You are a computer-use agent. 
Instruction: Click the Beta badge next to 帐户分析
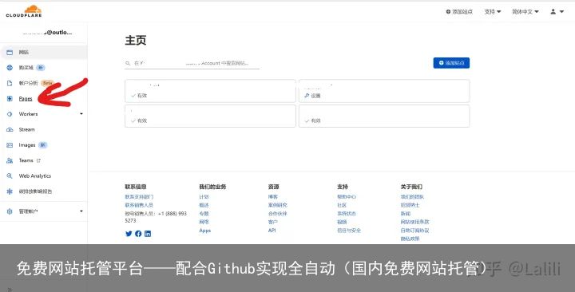pyautogui.click(x=47, y=83)
